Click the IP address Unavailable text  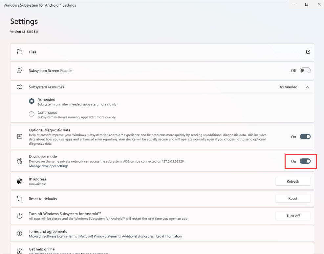[x=37, y=184]
